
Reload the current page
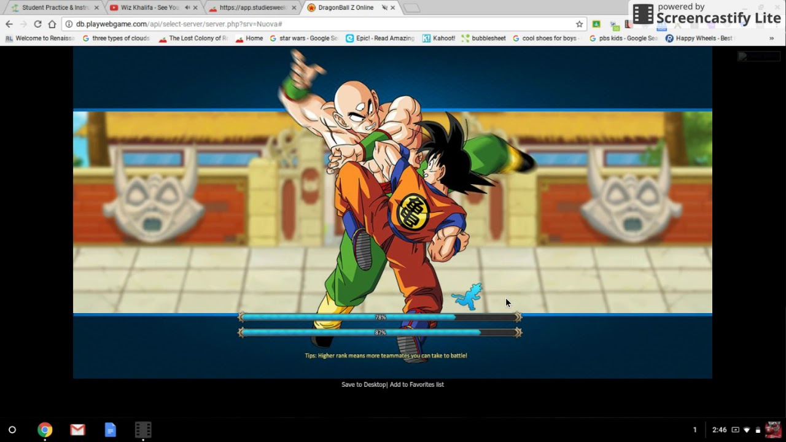[x=37, y=24]
